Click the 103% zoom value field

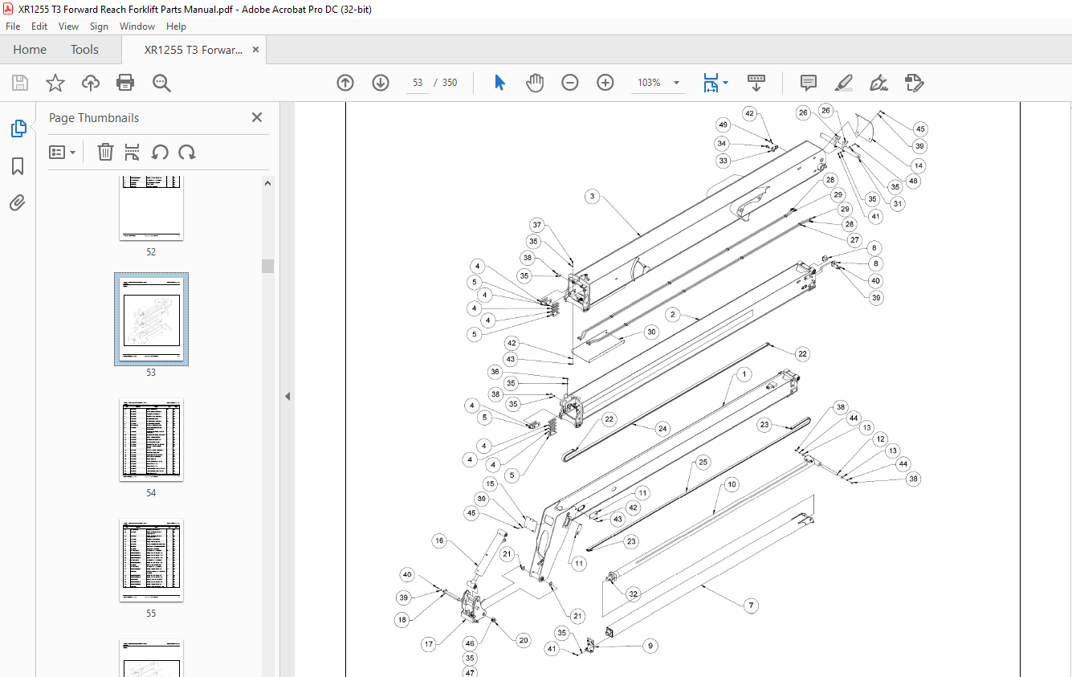point(649,83)
